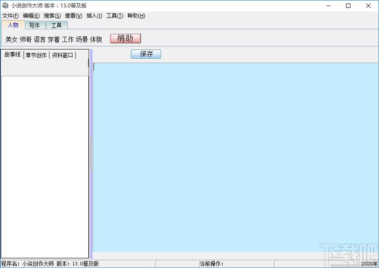Screen dimensions: 379x268
Task: Open the 搜索(S) menu
Action: [52, 16]
